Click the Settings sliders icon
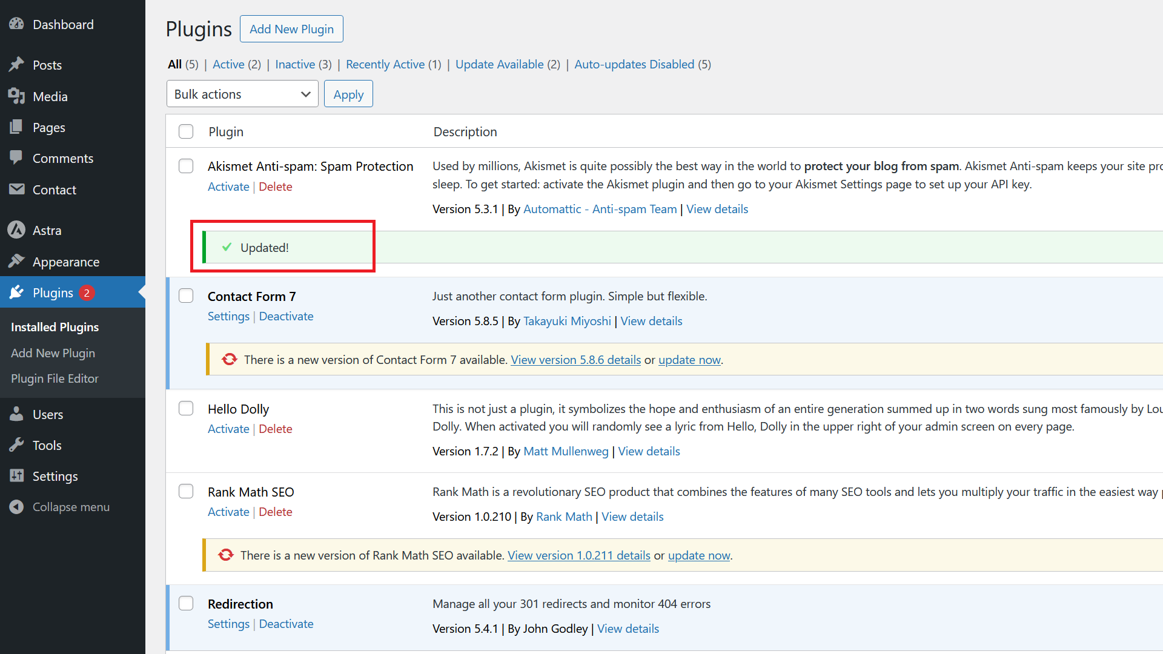The width and height of the screenshot is (1163, 654). [16, 476]
